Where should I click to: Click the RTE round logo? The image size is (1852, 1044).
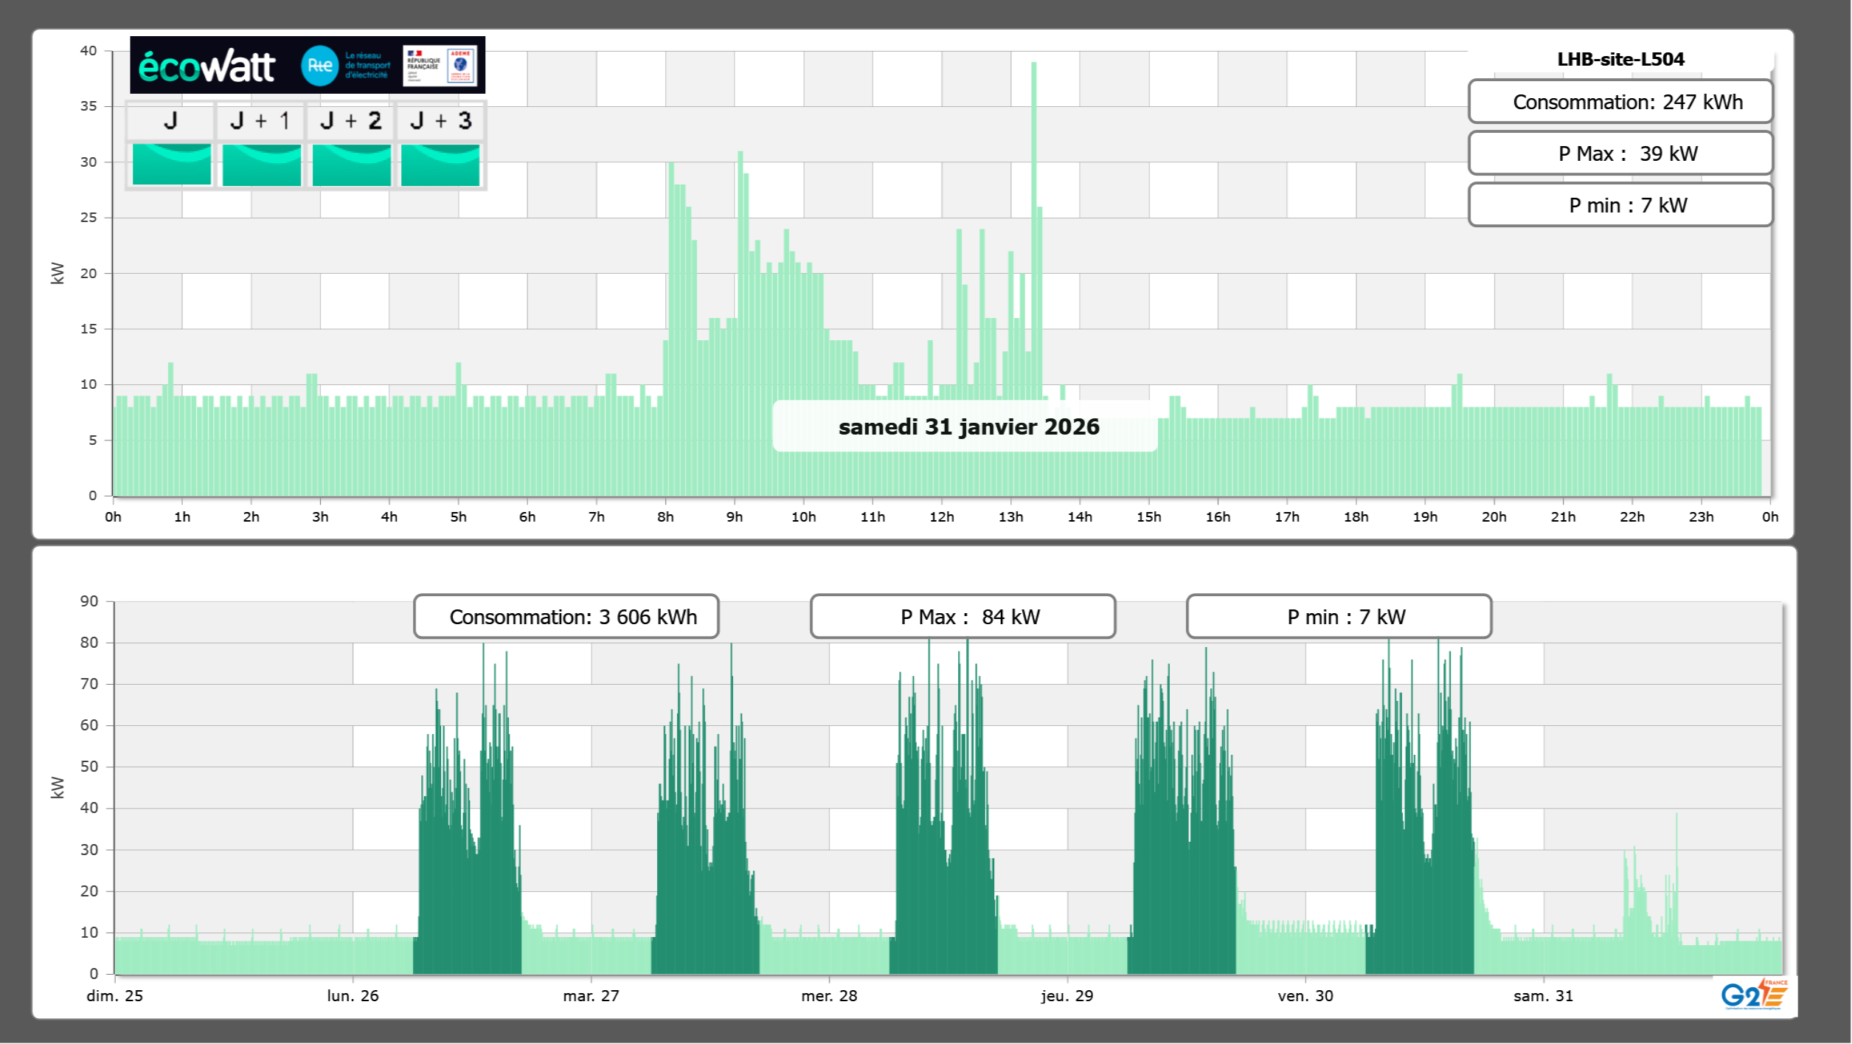pyautogui.click(x=319, y=66)
